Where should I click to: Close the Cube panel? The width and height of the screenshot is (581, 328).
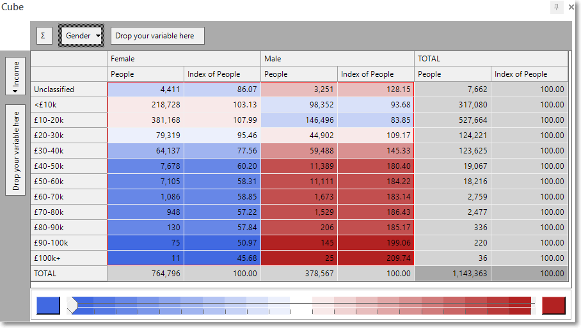[571, 7]
